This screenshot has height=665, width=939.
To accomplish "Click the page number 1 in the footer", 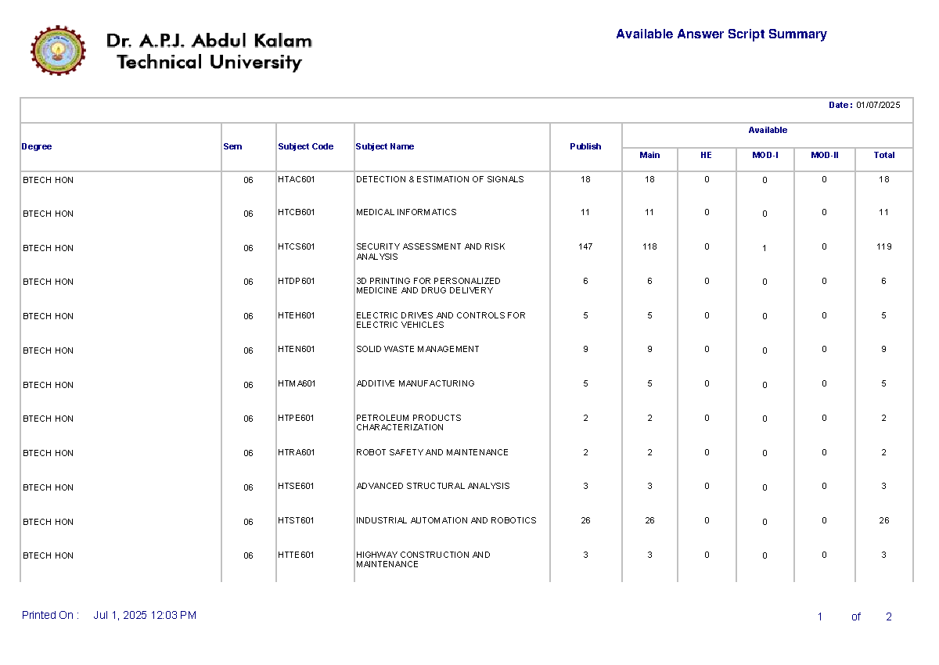I will click(820, 616).
